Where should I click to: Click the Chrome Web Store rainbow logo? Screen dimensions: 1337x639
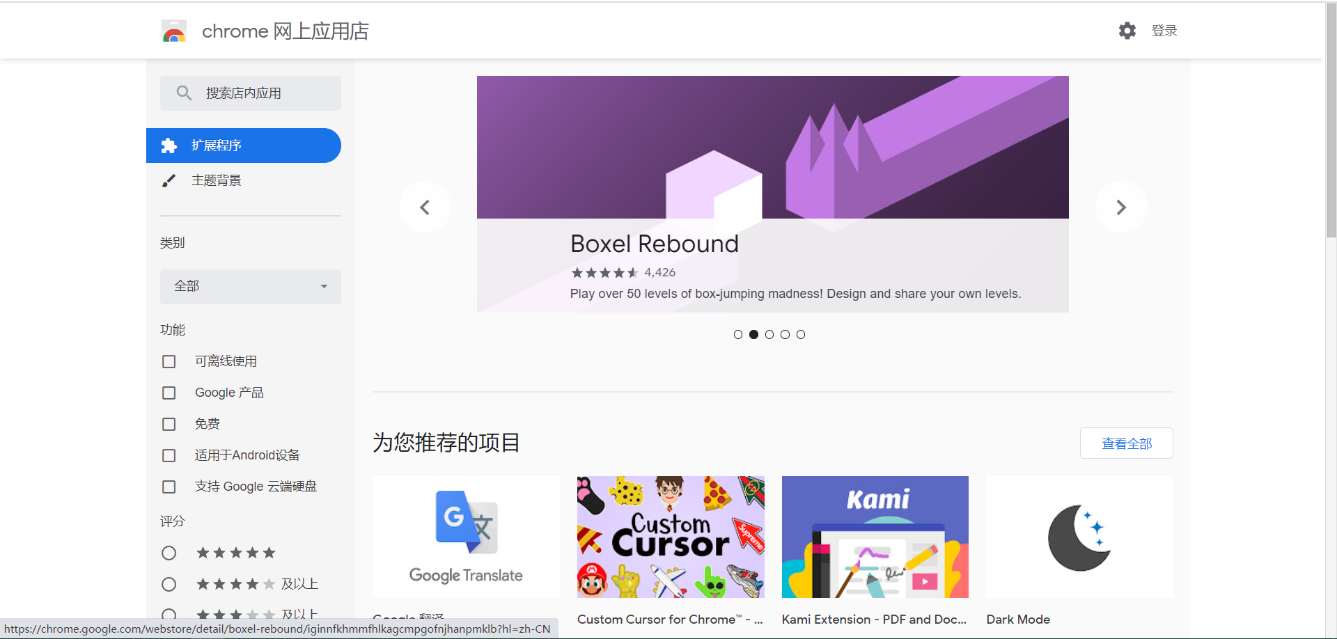point(174,31)
